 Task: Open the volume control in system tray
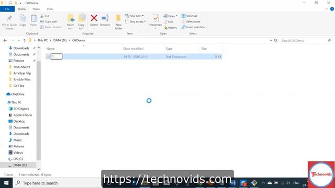tap(288, 183)
